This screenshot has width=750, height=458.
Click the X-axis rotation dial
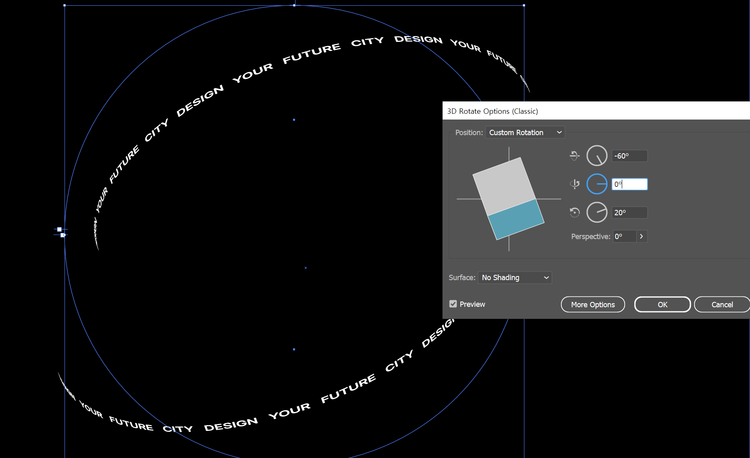(x=597, y=156)
